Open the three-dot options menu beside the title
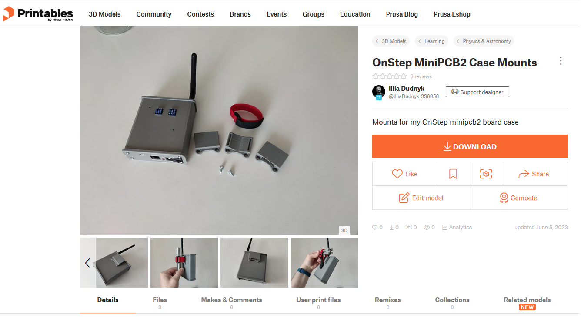The image size is (581, 317). point(561,61)
